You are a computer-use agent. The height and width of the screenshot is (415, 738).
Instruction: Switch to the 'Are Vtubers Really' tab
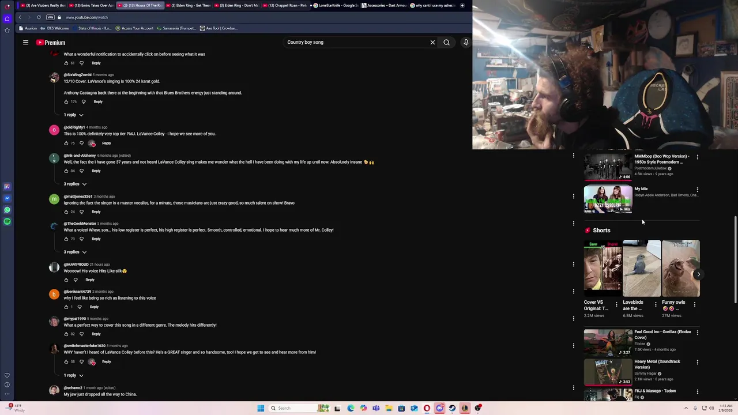[42, 5]
